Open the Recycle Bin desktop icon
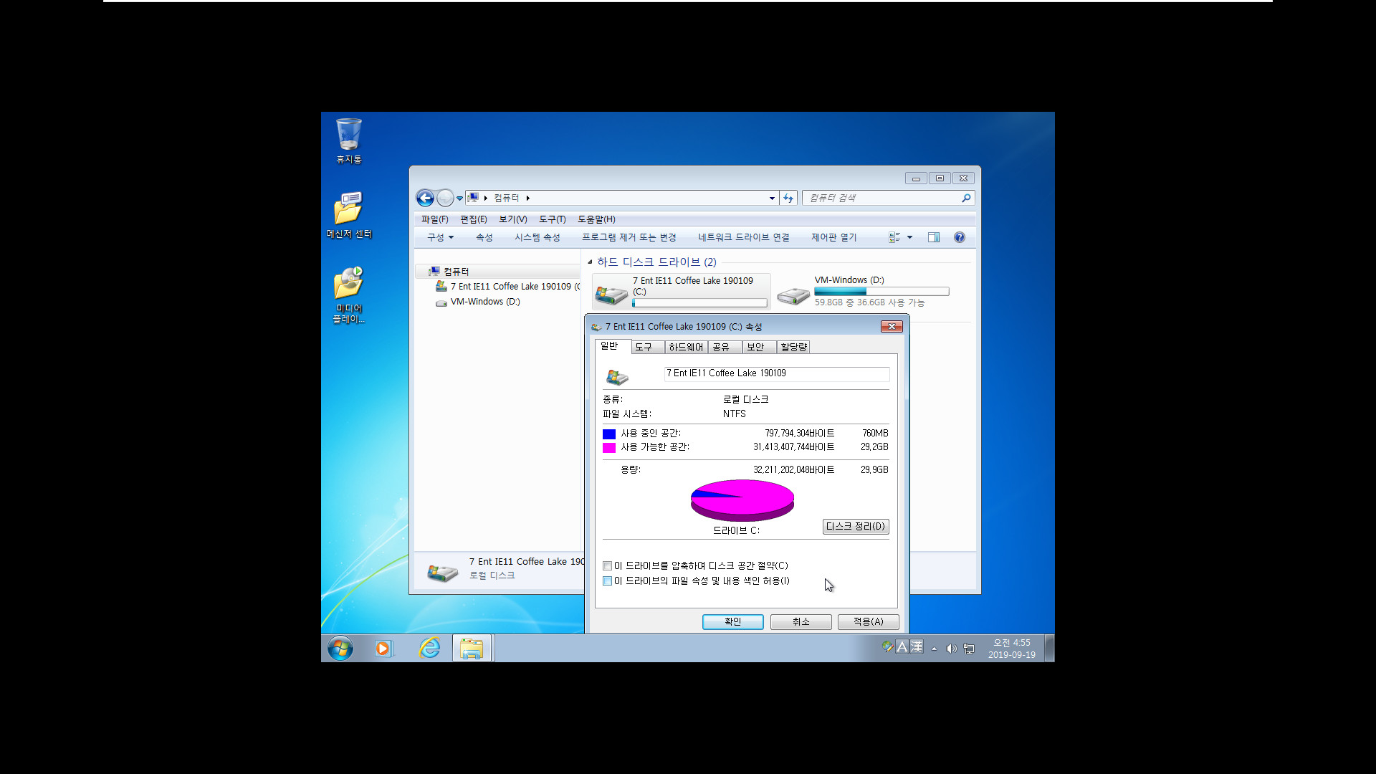The width and height of the screenshot is (1376, 774). click(x=349, y=141)
